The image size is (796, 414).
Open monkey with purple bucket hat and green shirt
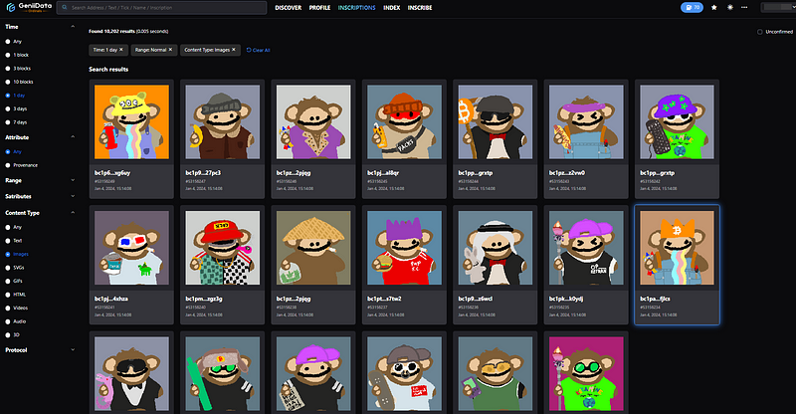tap(677, 122)
